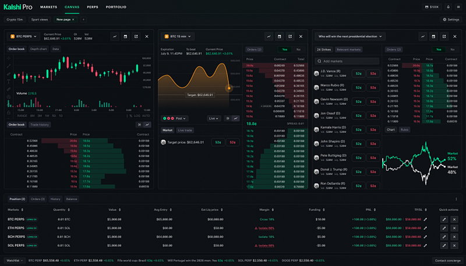Click the Kalshi Pro logo

click(18, 7)
